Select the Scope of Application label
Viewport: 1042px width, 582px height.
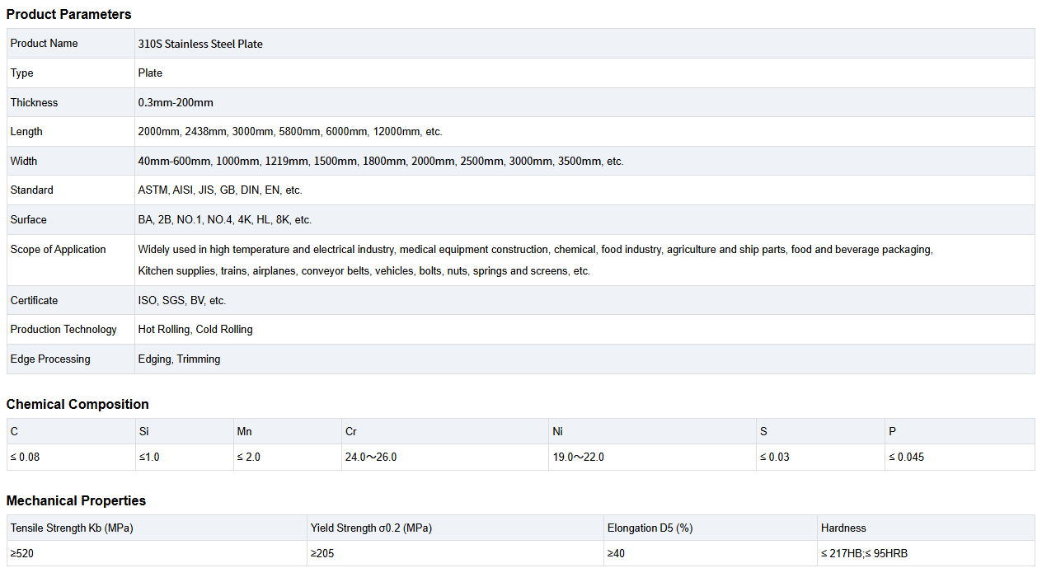click(x=59, y=250)
